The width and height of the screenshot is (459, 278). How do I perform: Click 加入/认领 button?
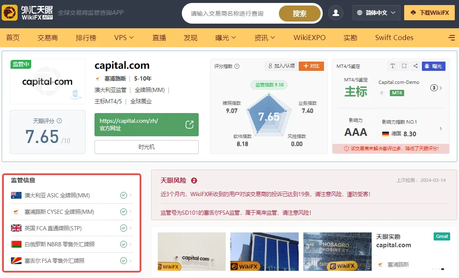[281, 66]
